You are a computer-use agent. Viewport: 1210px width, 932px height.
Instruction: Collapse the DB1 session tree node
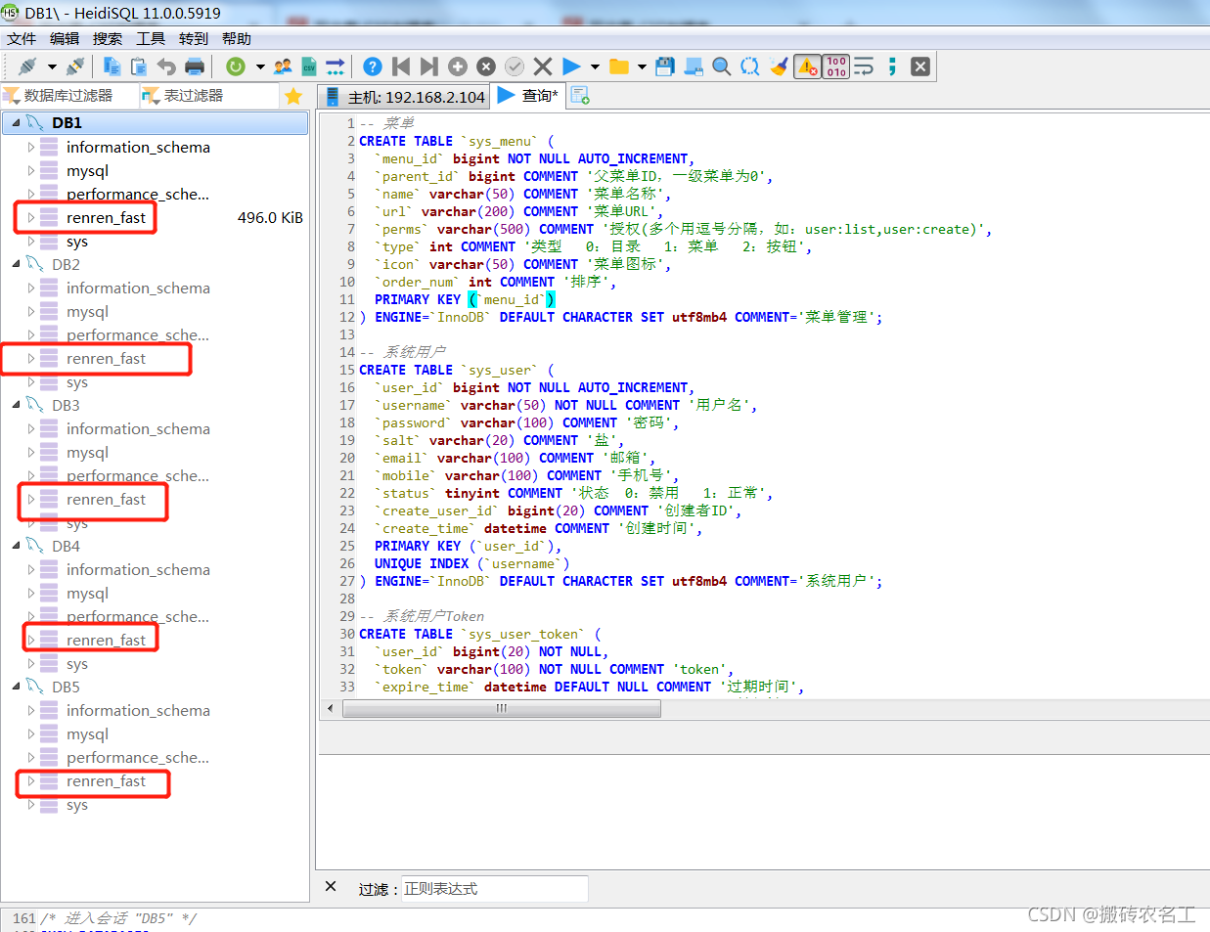click(16, 123)
